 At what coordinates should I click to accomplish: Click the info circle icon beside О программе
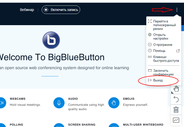[x=150, y=45]
